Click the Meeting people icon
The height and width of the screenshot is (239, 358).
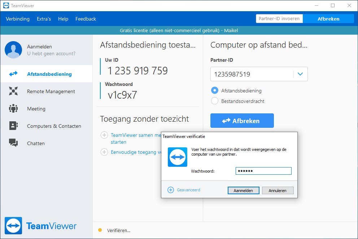coord(13,108)
